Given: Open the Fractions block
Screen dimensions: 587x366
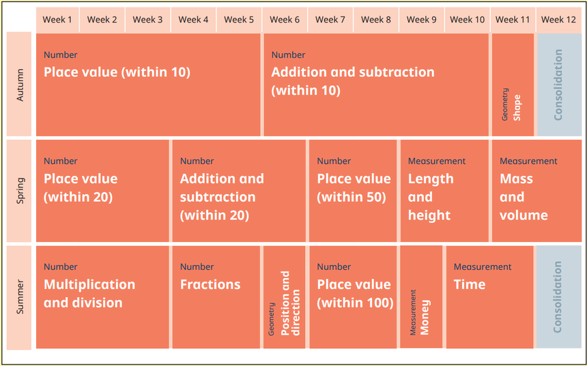Looking at the screenshot, I should click(216, 297).
